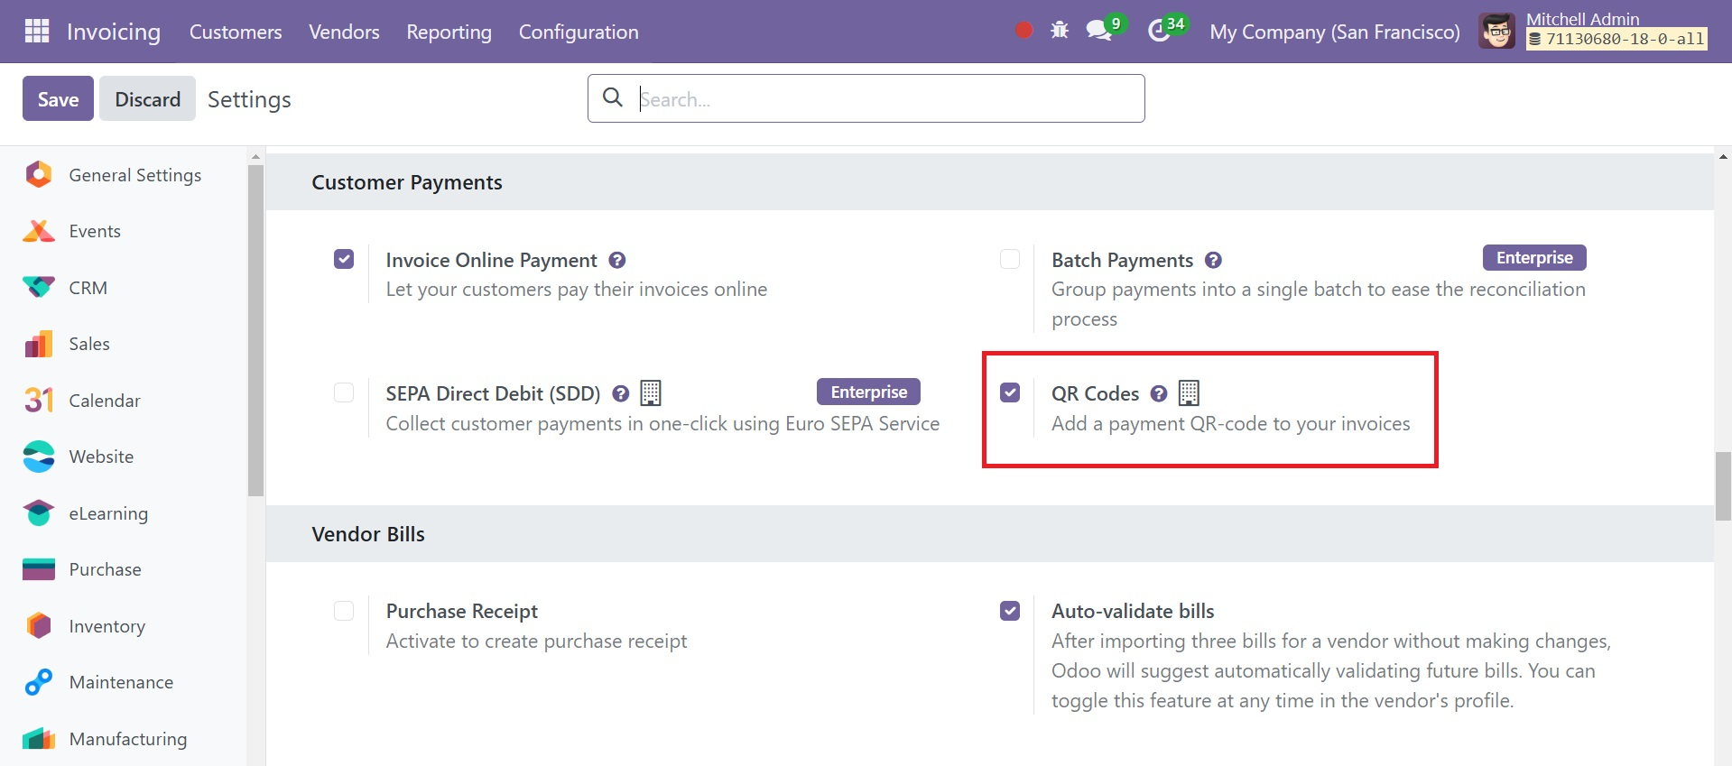Open General Settings label in sidebar
This screenshot has height=766, width=1732.
(135, 175)
